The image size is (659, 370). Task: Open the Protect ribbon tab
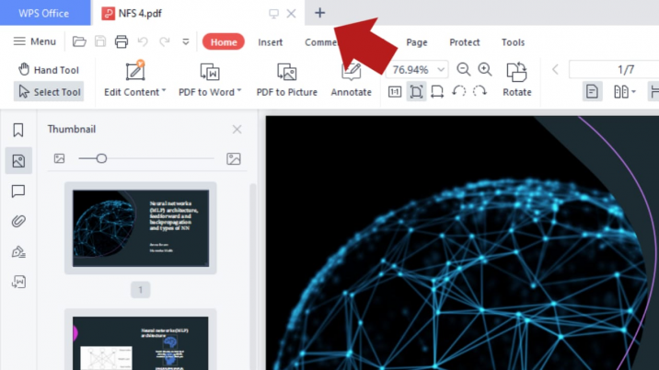[465, 42]
